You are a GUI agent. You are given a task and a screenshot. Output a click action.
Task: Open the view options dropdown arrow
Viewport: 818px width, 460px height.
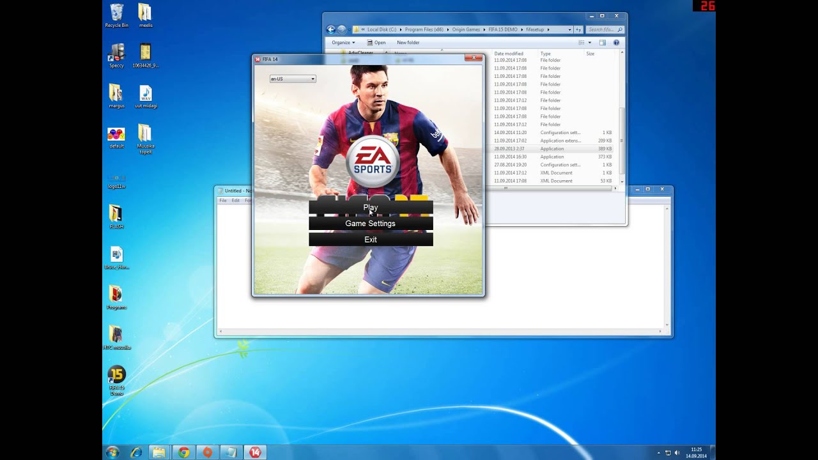click(589, 43)
